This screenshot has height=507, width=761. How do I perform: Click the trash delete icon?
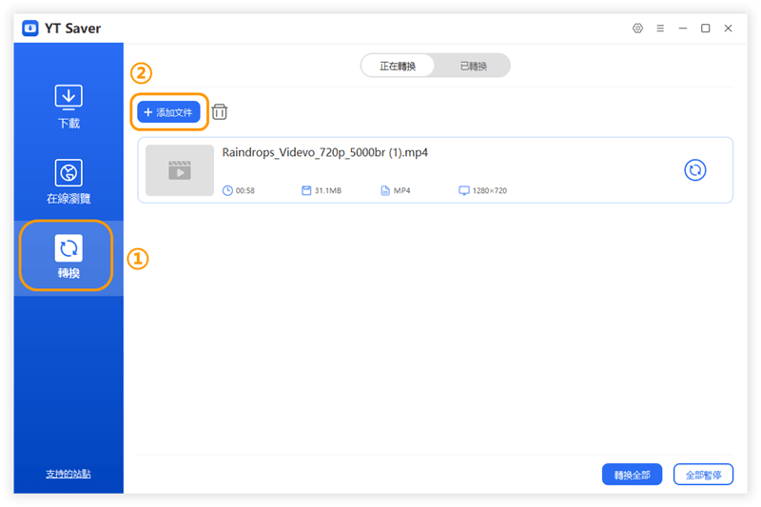pyautogui.click(x=220, y=112)
